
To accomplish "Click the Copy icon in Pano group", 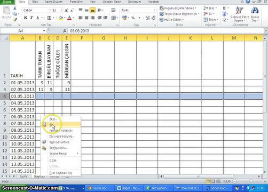I will point(15,14).
